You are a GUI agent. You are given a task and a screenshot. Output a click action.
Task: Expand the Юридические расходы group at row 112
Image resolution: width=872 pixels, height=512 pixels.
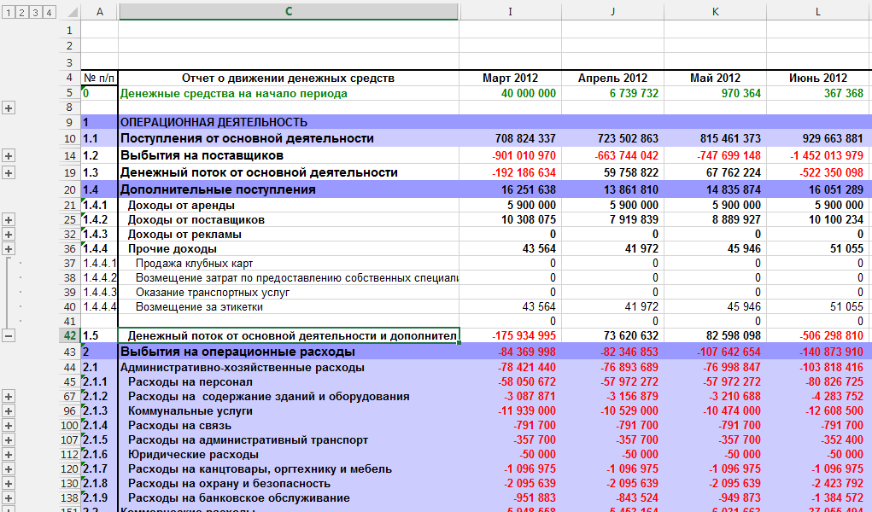(9, 454)
